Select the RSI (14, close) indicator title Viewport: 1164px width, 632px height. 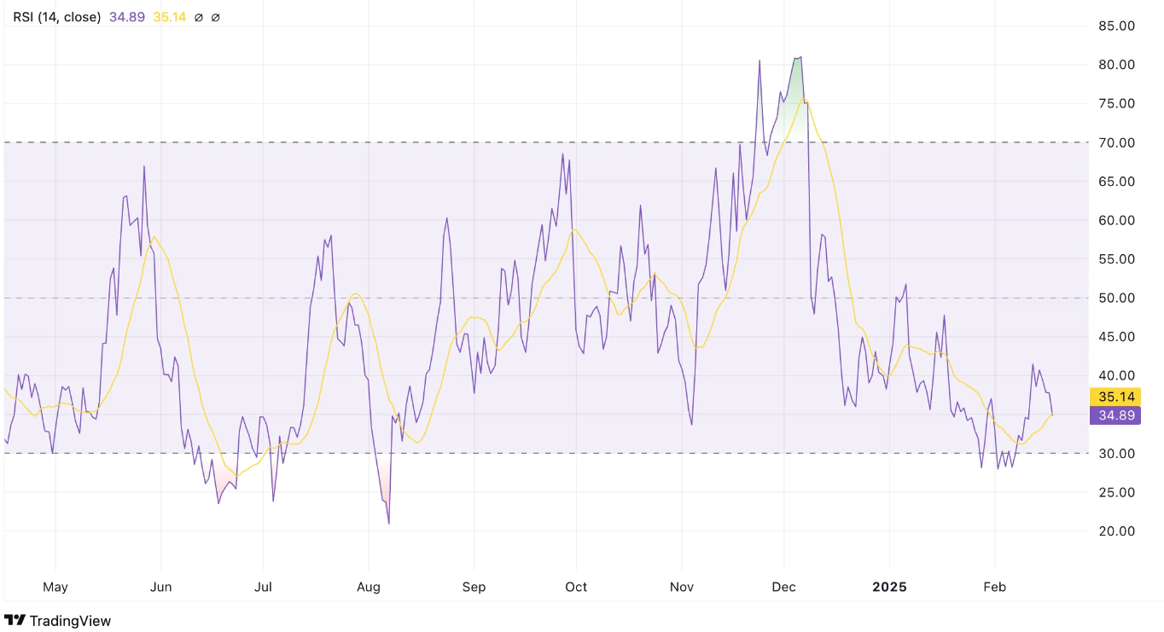[x=55, y=16]
